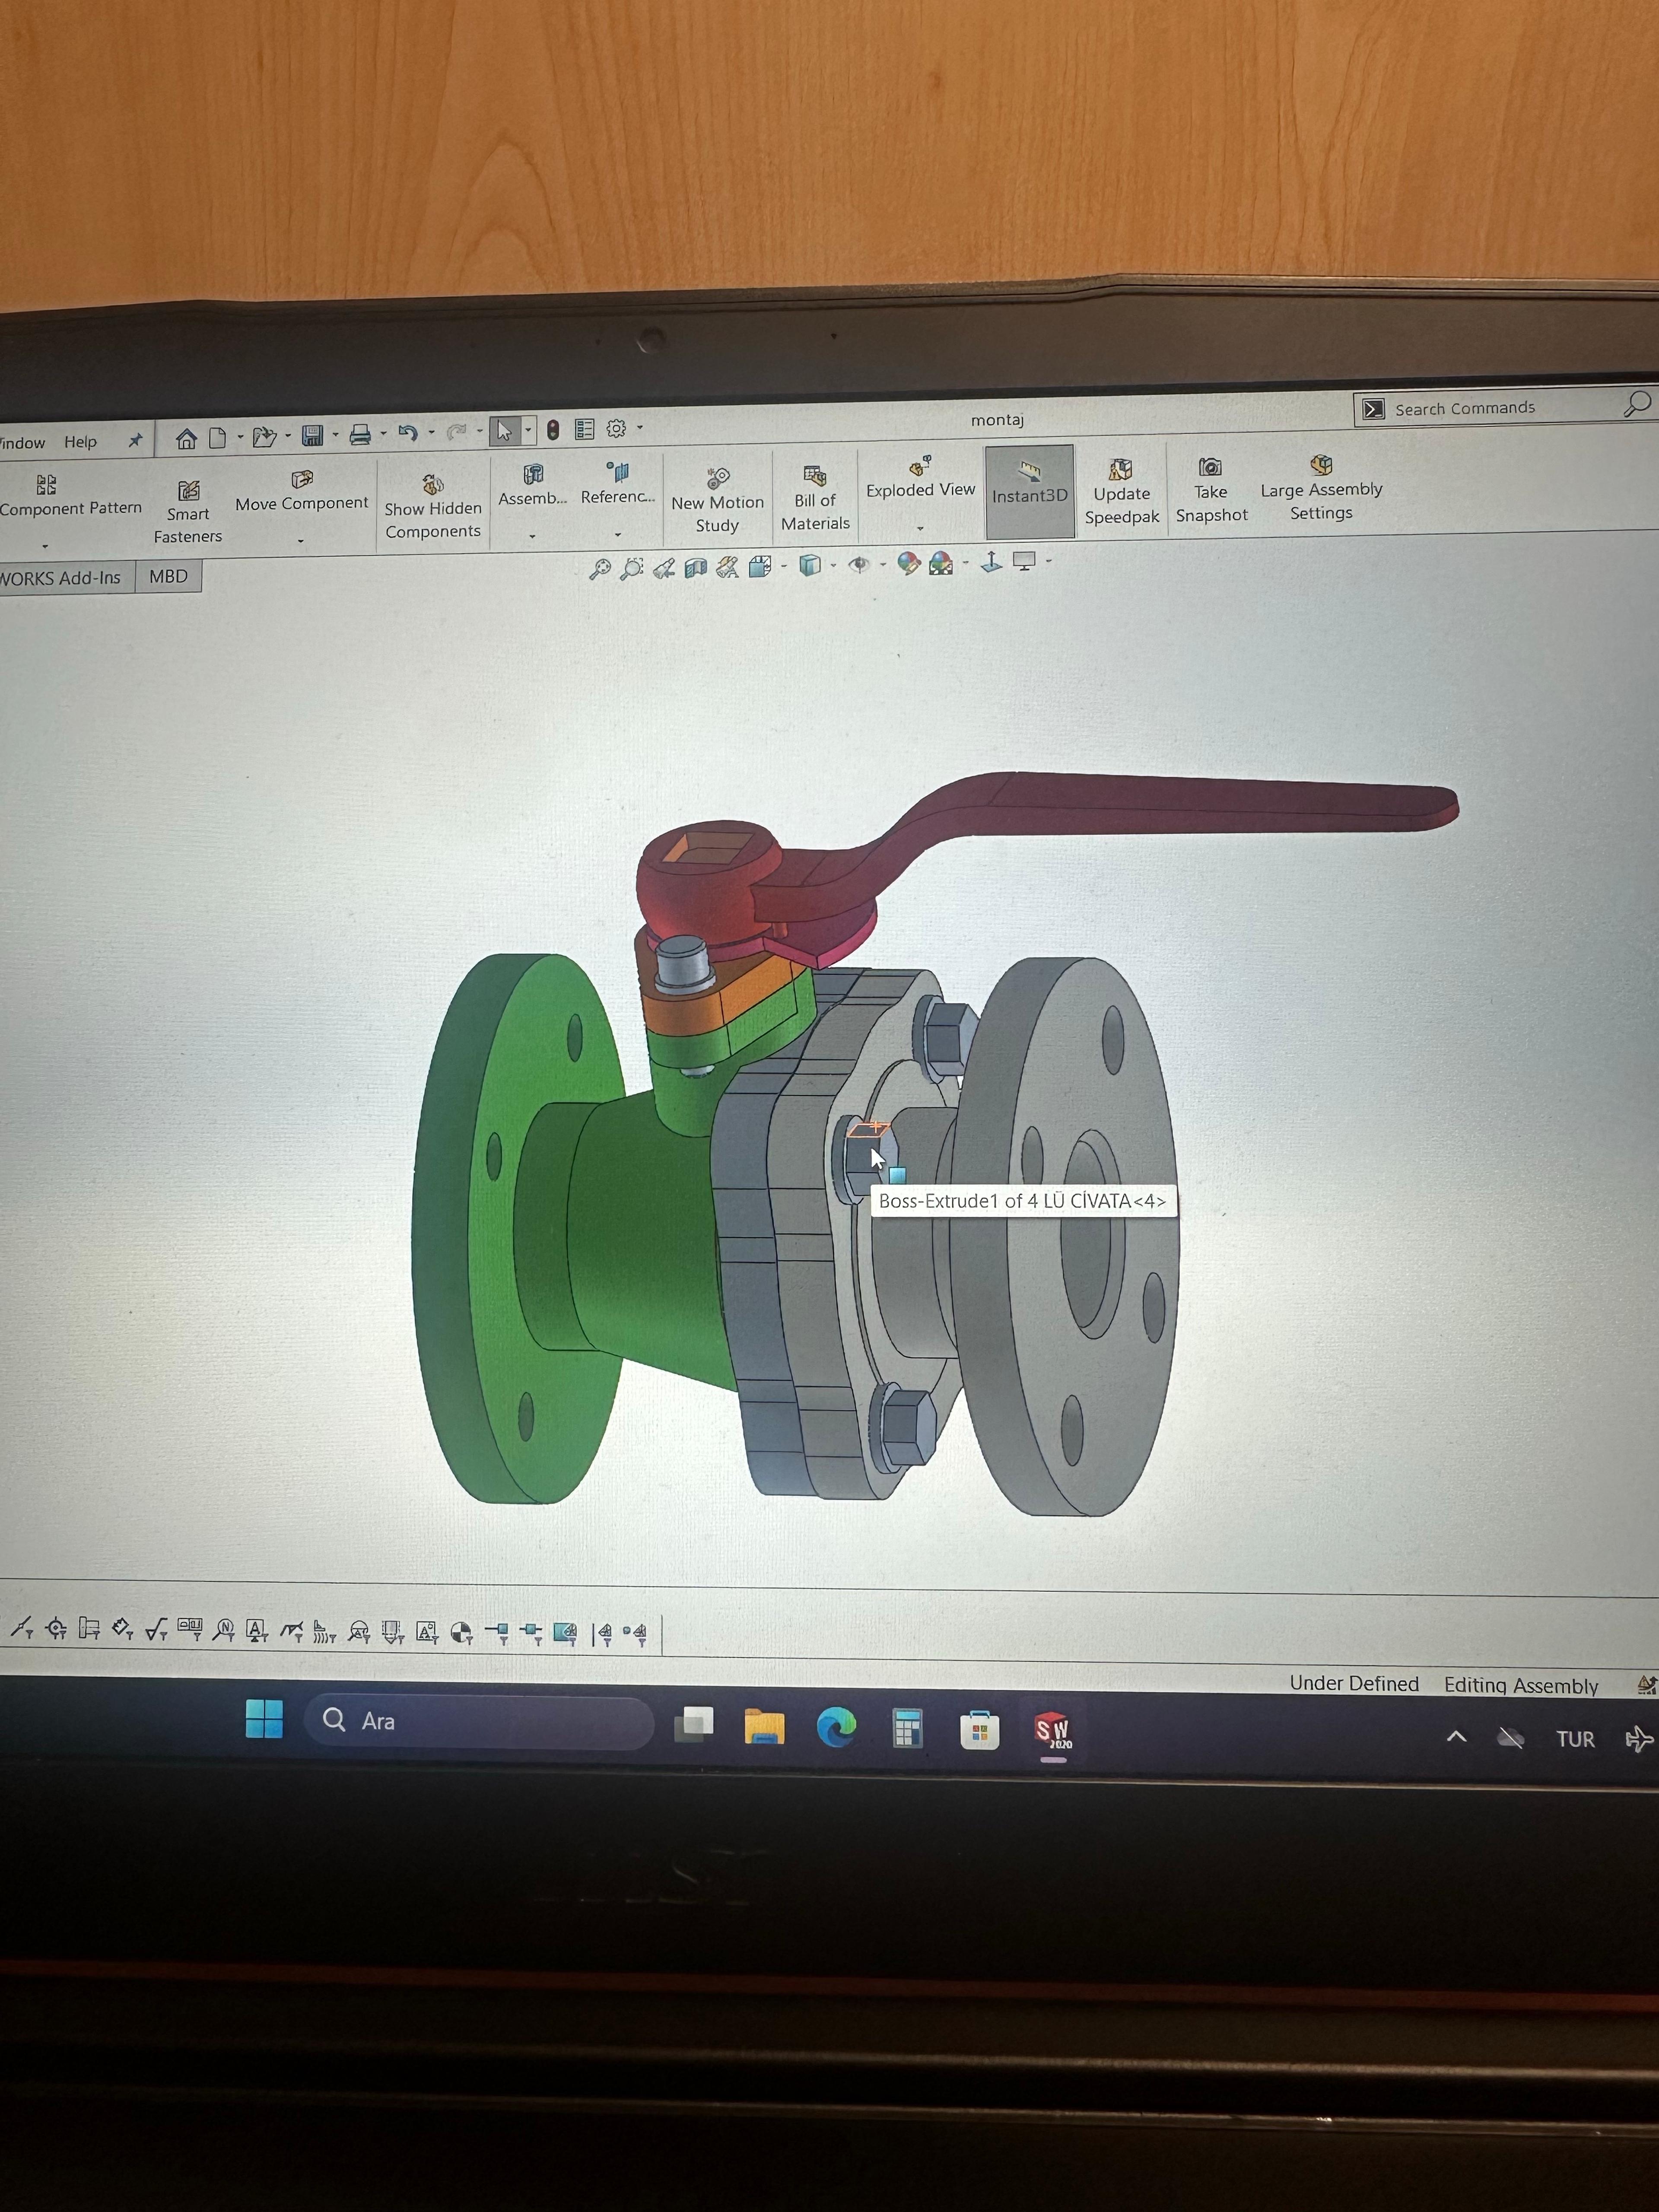The image size is (1659, 2212).
Task: Click the TUR language indicator in tray
Action: (x=1575, y=1739)
